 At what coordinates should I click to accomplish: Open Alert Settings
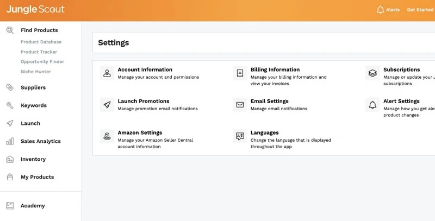(401, 101)
